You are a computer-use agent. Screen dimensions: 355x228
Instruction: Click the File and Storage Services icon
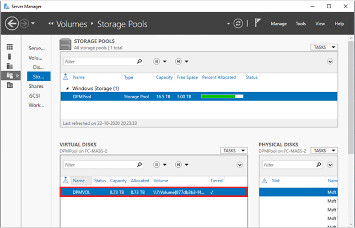pyautogui.click(x=10, y=75)
